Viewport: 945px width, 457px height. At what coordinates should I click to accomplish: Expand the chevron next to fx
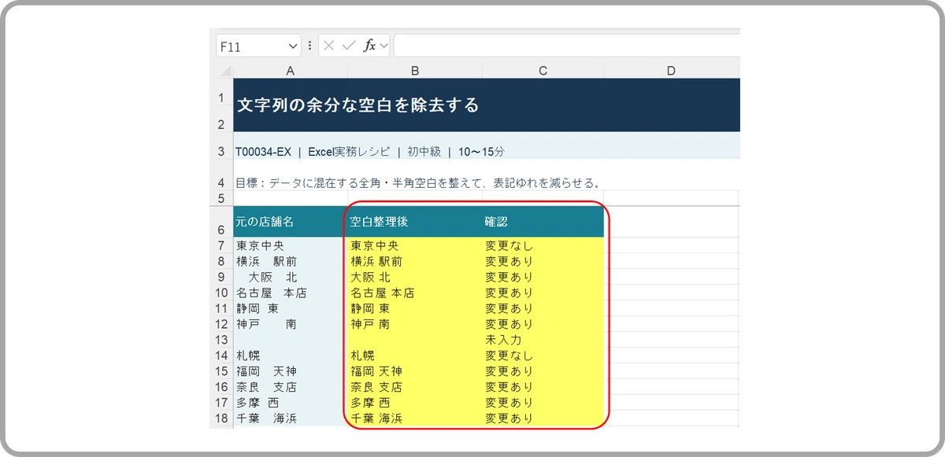coord(384,46)
